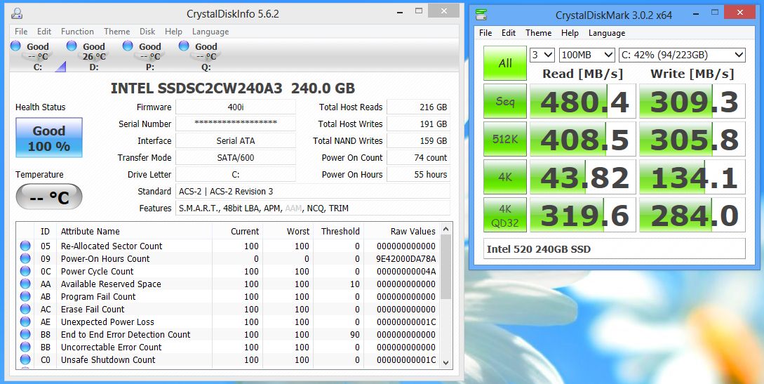Select drive P: status orb
Viewport: 764px width, 384px height.
pyautogui.click(x=128, y=46)
